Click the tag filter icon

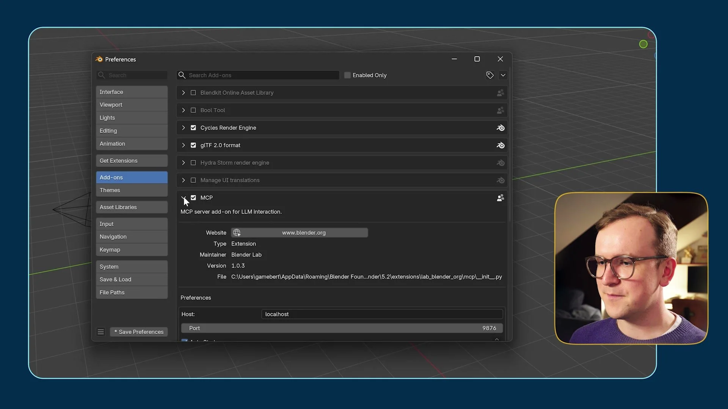[490, 75]
